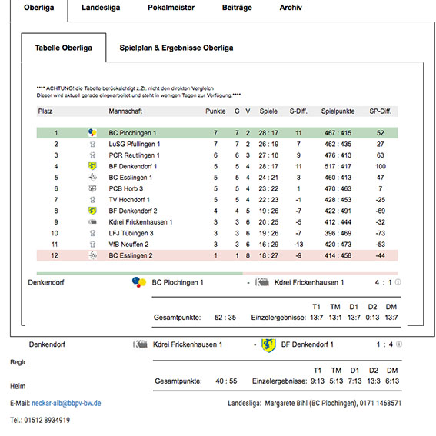Click Kdrei Frickenhausen 1 logo in table

pyautogui.click(x=92, y=222)
